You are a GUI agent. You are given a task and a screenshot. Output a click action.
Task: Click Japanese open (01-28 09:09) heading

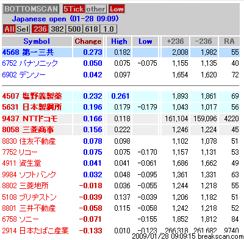(65, 19)
